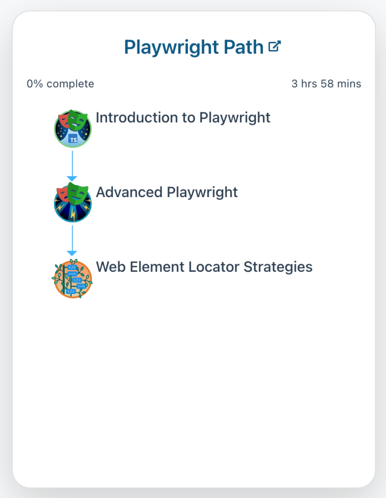
Task: Open the Introduction to Playwright course title
Action: pos(183,118)
